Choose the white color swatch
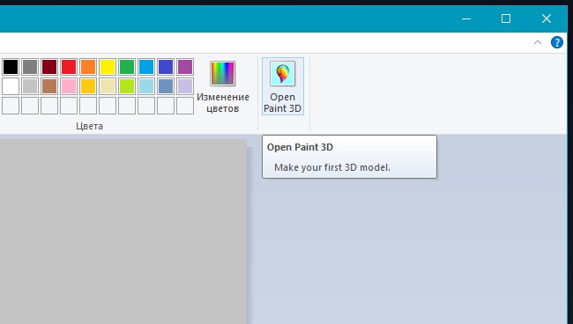The width and height of the screenshot is (573, 324). pos(11,86)
